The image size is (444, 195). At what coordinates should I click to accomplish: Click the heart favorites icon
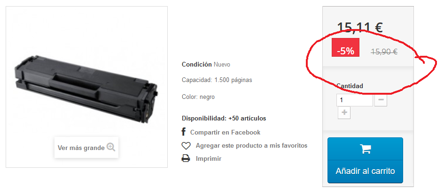(186, 146)
